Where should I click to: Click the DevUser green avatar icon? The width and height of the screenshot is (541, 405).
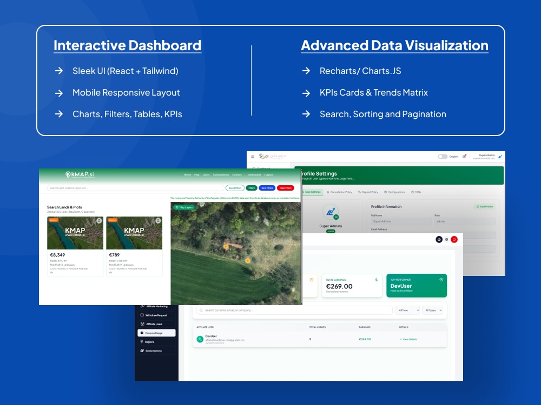click(200, 339)
